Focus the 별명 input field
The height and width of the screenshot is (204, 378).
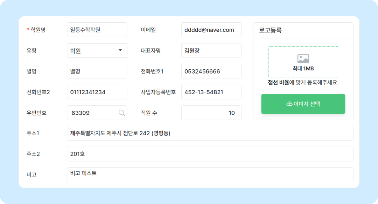click(x=97, y=71)
